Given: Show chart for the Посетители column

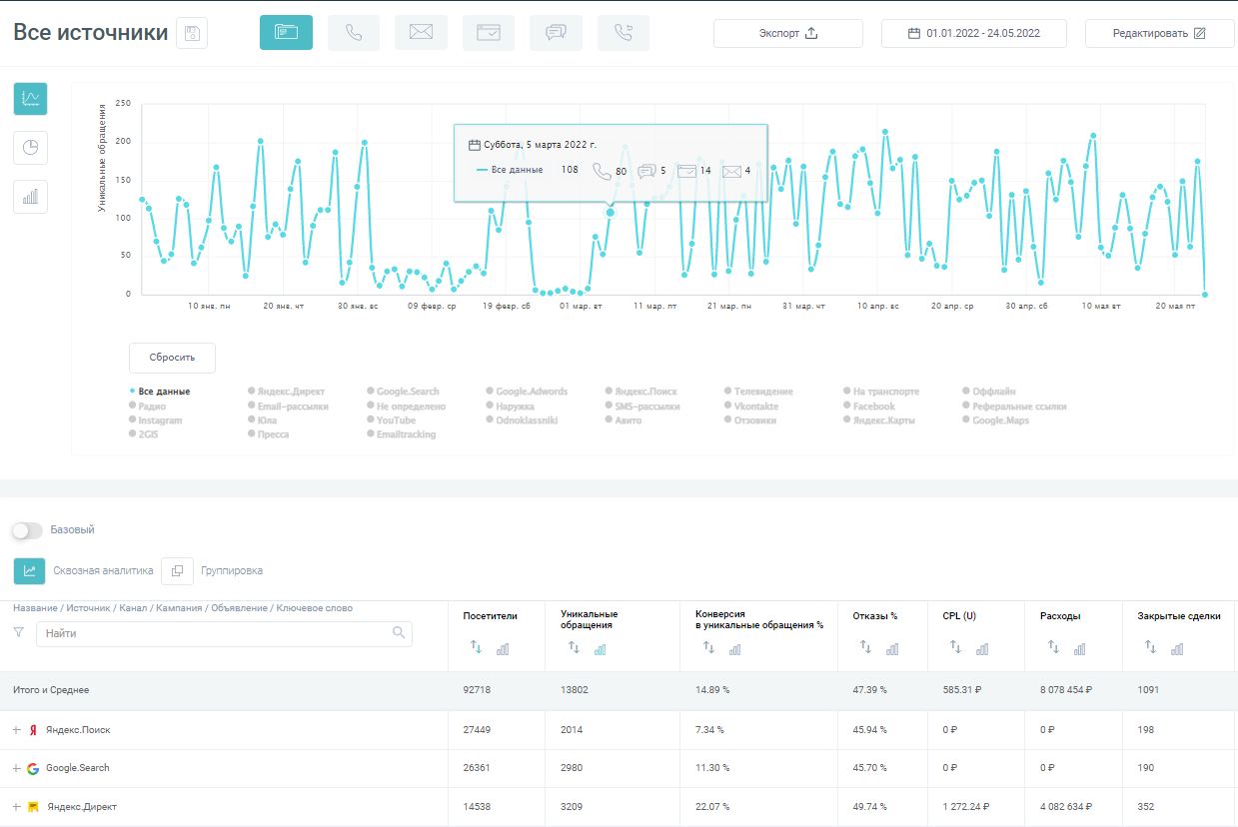Looking at the screenshot, I should click(x=503, y=649).
